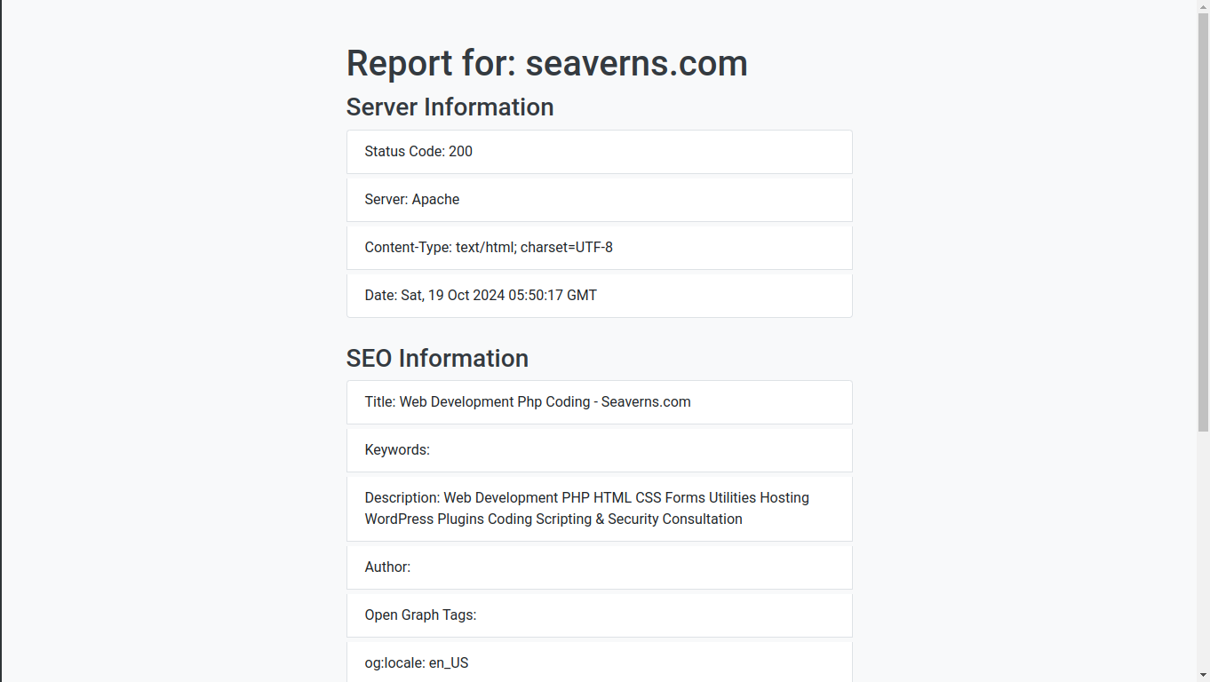Click the scrollbar up arrow
Screen dimensions: 1210x682
click(1203, 6)
